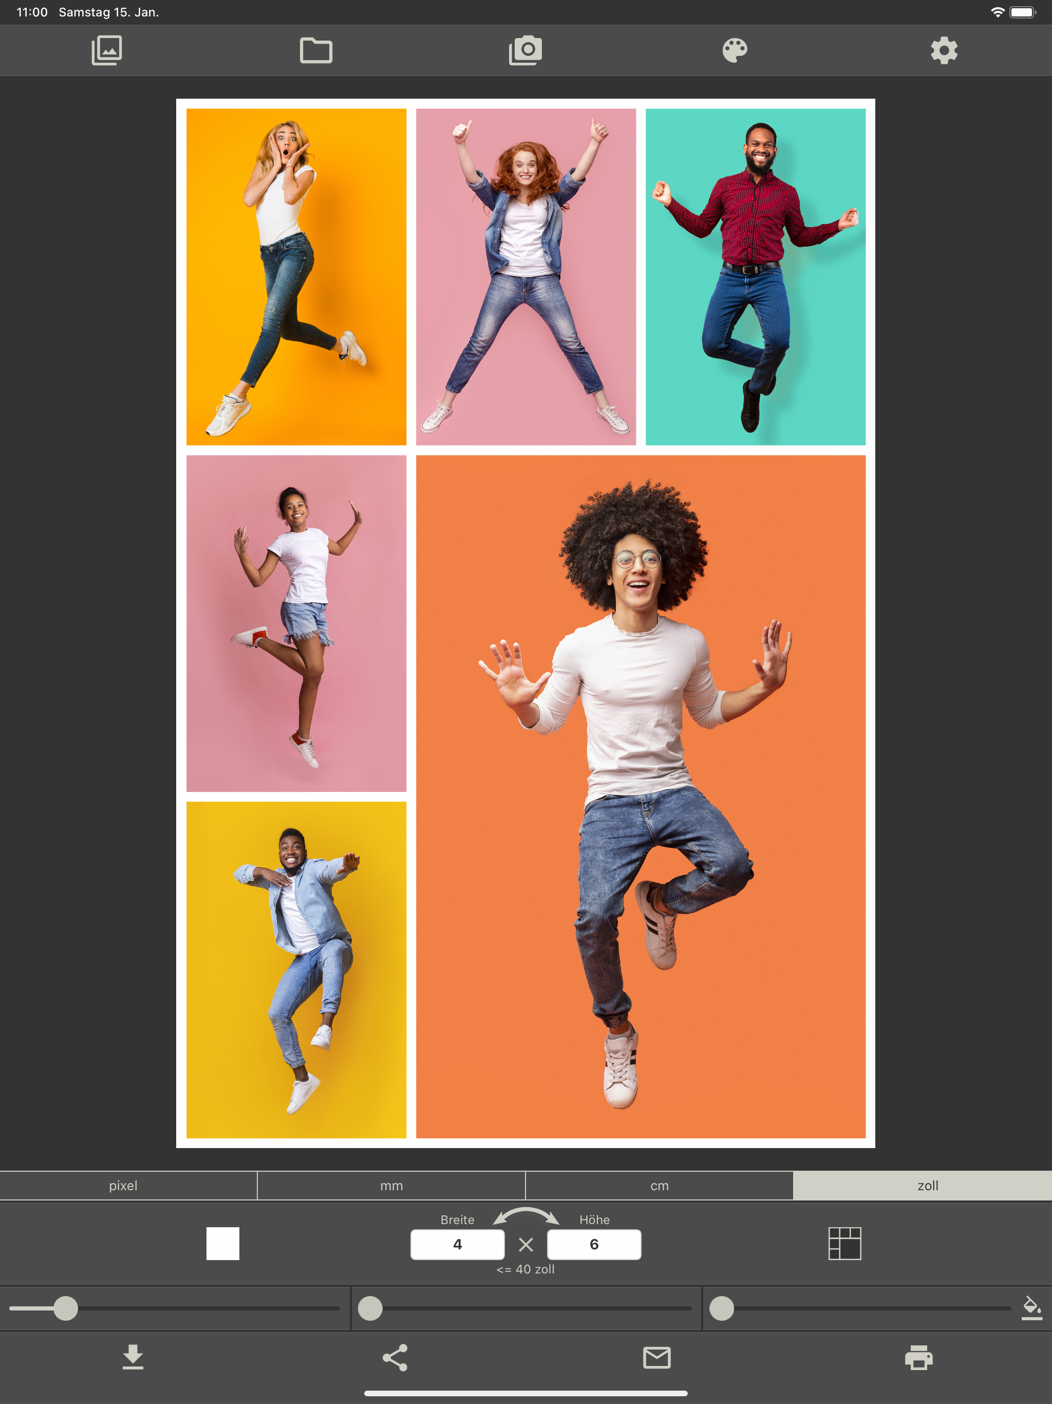Image resolution: width=1052 pixels, height=1404 pixels.
Task: Open the color palette icon
Action: [x=735, y=50]
